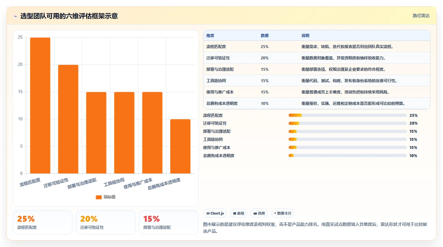Click the 工具链协同 progress bar
This screenshot has width=443, height=247.
point(348,140)
